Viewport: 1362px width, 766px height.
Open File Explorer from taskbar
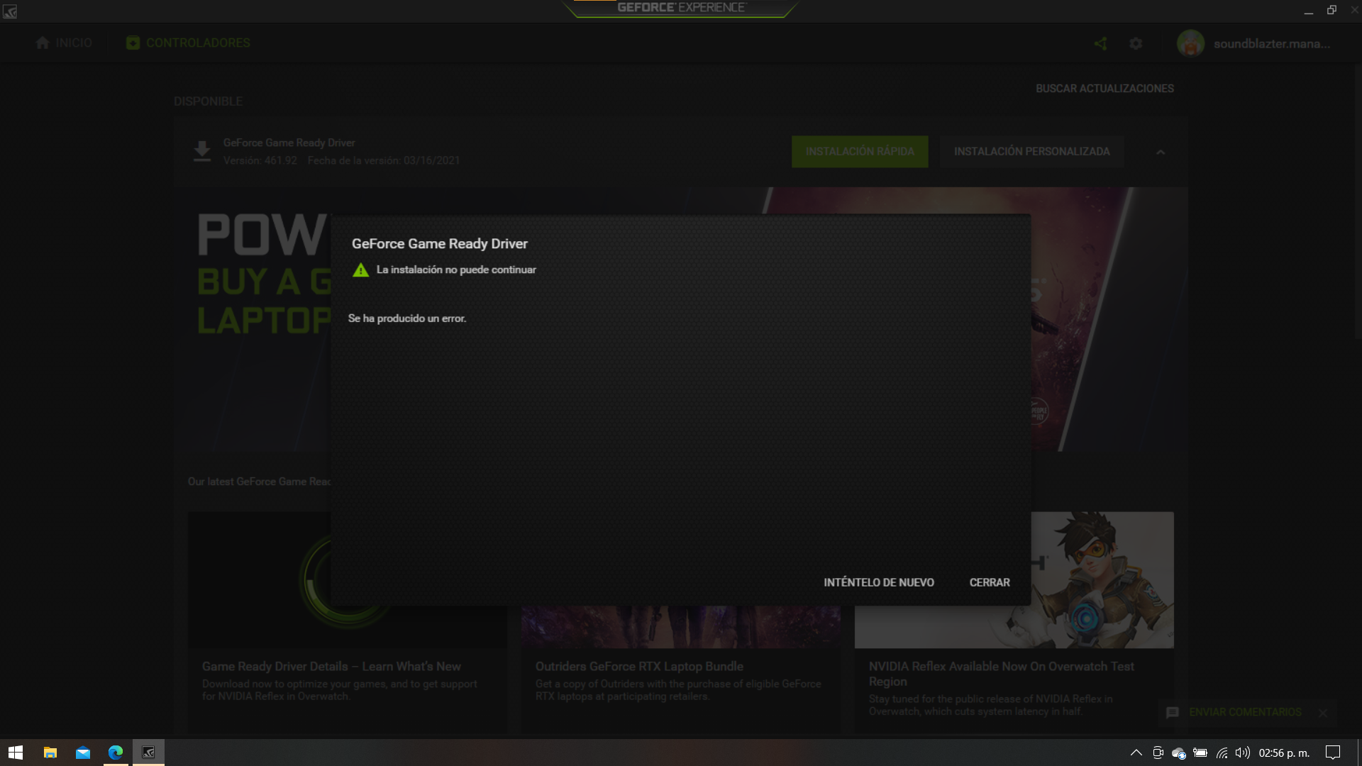[x=50, y=753]
